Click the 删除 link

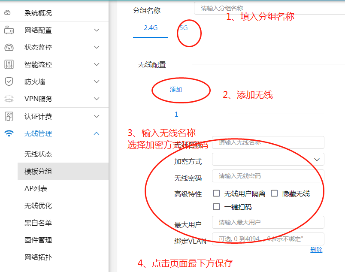316,250
